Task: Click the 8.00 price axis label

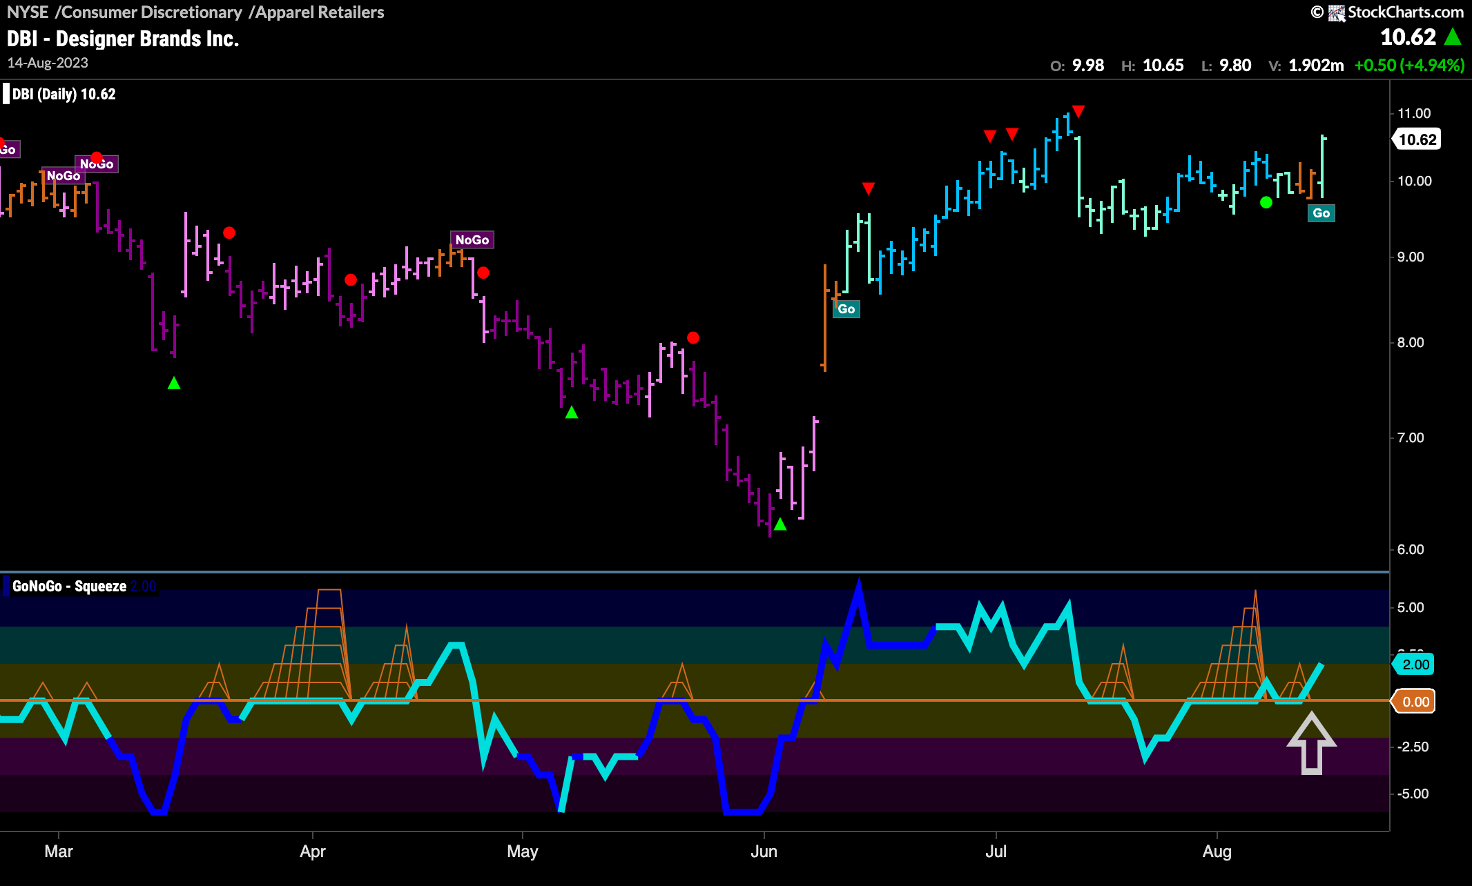Action: coord(1411,342)
